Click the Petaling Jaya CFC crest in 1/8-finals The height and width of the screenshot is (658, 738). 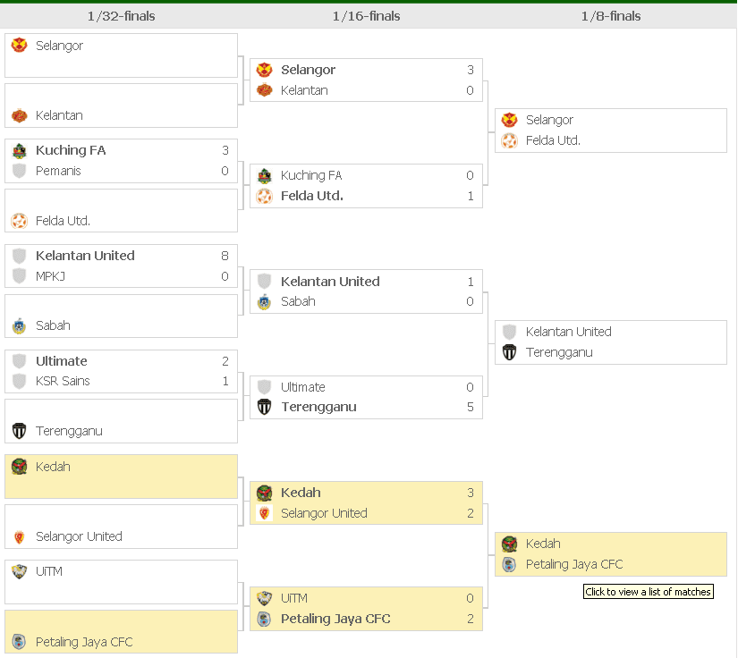pos(509,564)
